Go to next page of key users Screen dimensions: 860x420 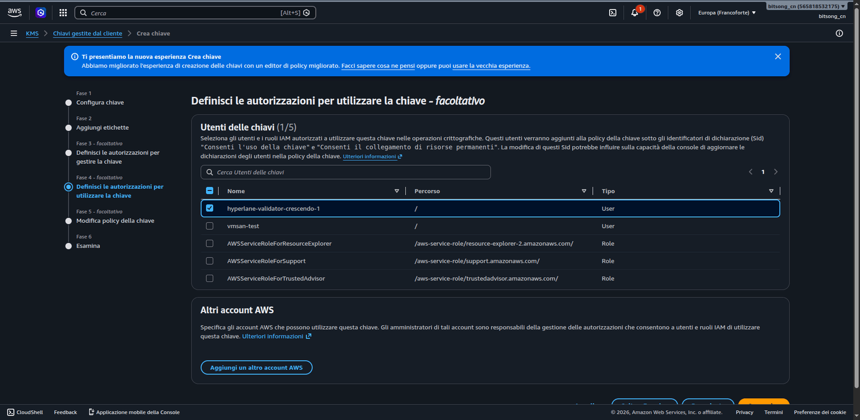click(x=775, y=172)
